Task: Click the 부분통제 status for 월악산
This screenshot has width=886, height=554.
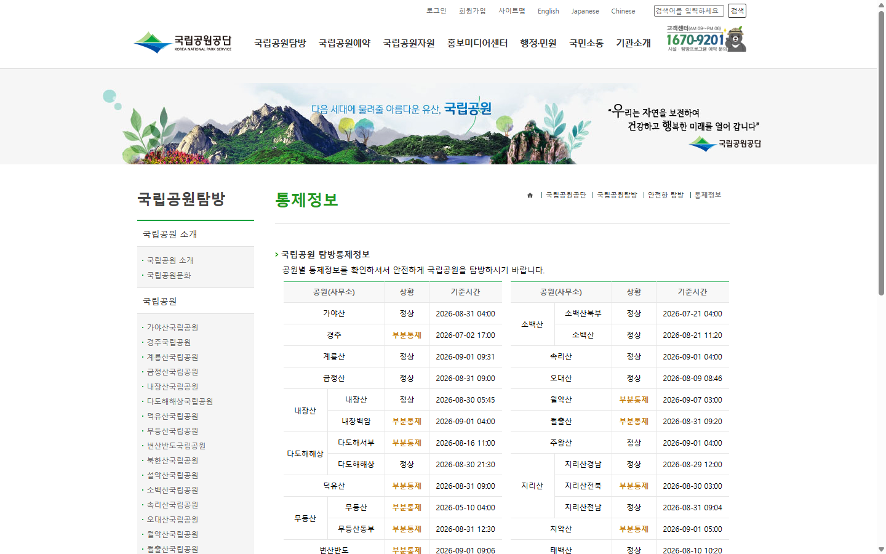Action: (634, 399)
